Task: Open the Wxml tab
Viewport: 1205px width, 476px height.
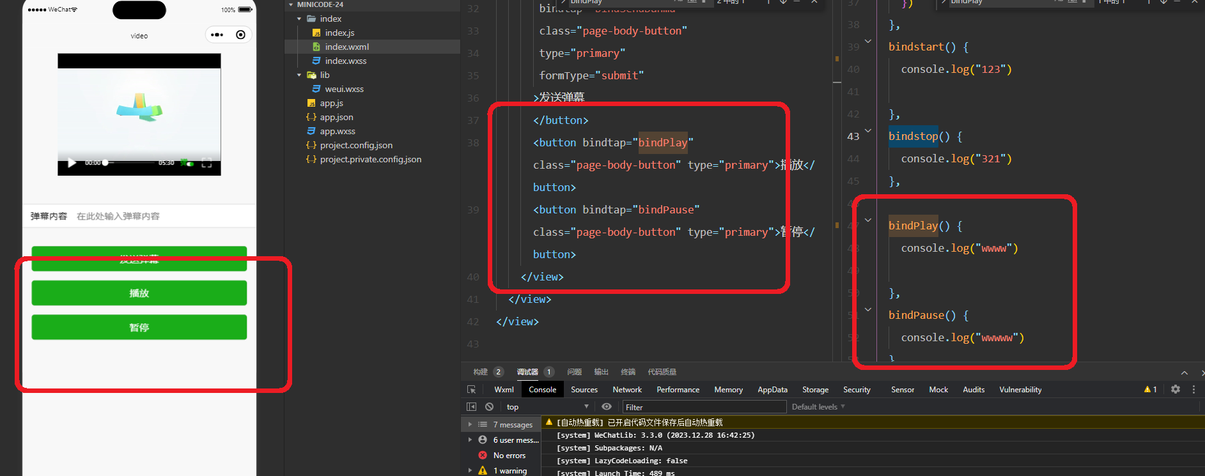Action: [x=504, y=390]
